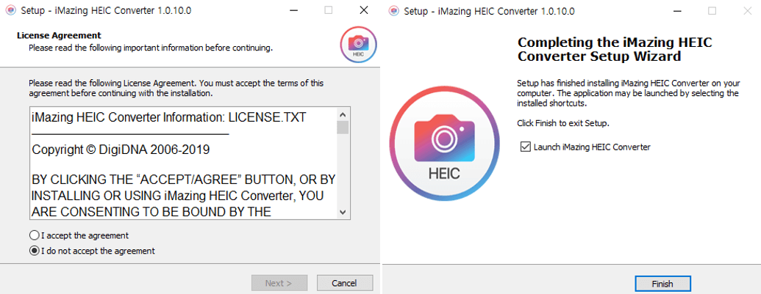The height and width of the screenshot is (294, 761).
Task: Click the "Copyright © DigiDNA 2006-2019" line
Action: pos(121,150)
